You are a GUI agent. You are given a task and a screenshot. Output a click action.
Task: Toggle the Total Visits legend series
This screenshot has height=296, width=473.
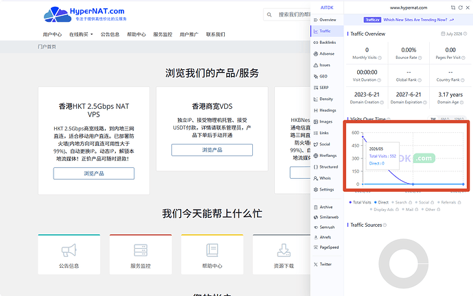coord(360,202)
